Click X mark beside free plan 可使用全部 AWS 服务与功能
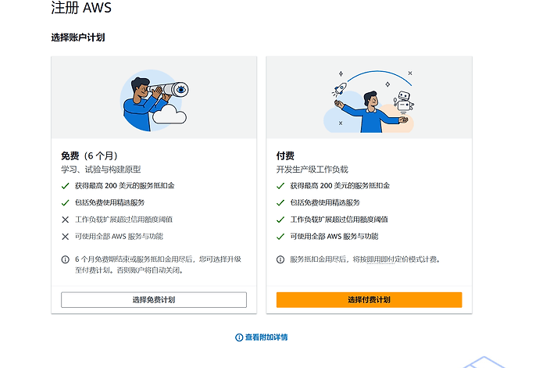This screenshot has width=539, height=368. pos(66,237)
